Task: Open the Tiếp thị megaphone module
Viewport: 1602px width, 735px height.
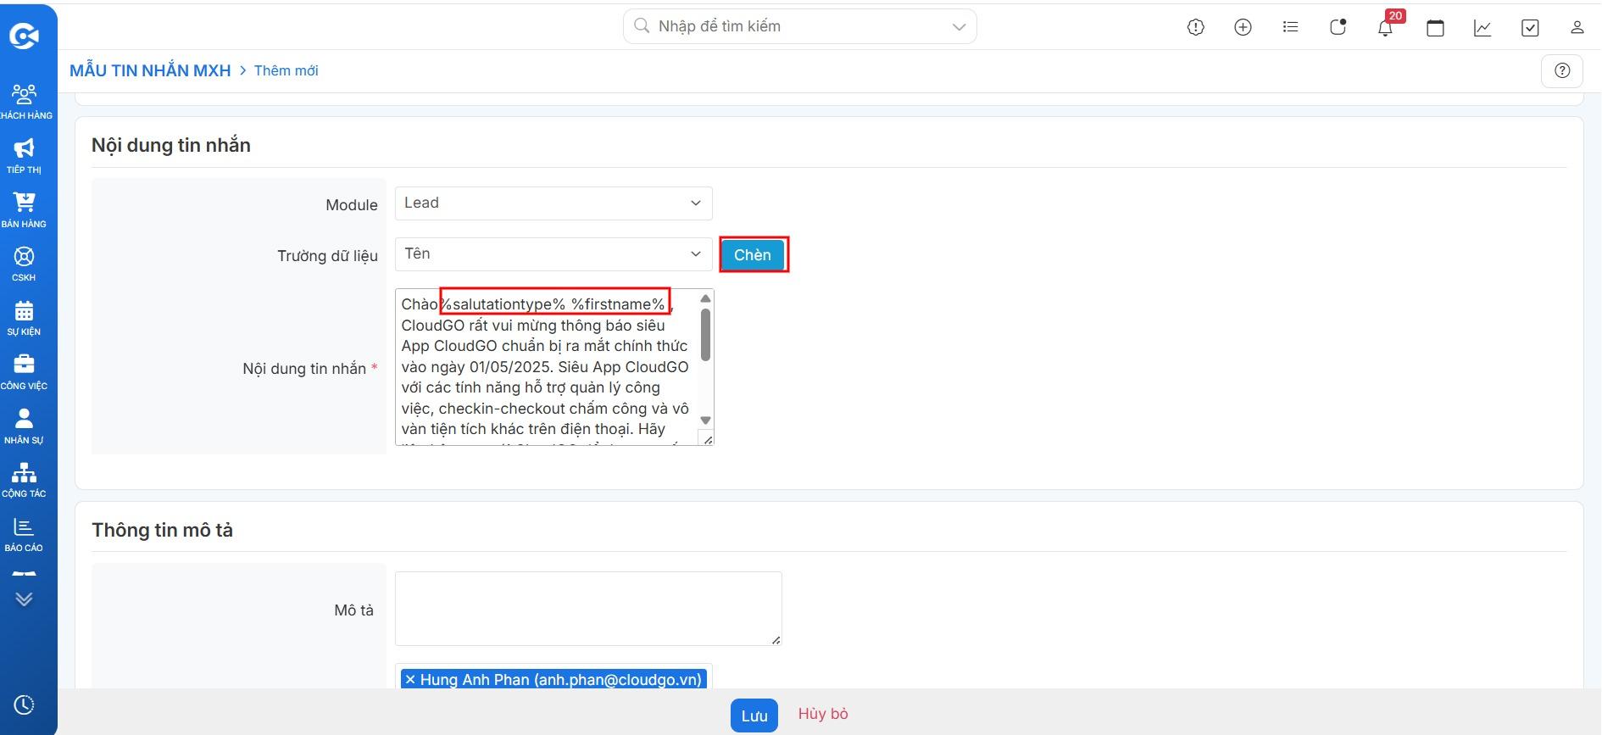Action: [25, 156]
